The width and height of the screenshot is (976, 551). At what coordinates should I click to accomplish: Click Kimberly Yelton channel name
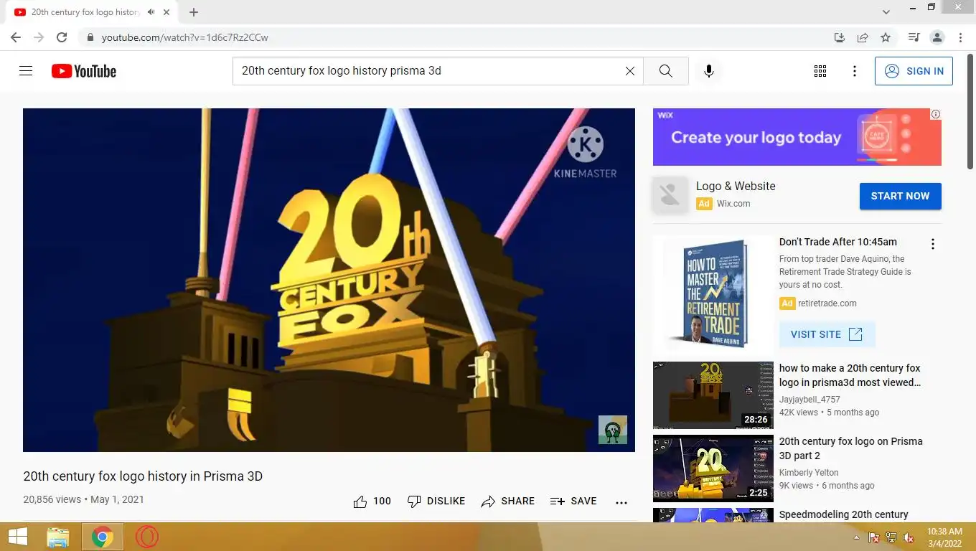tap(809, 473)
